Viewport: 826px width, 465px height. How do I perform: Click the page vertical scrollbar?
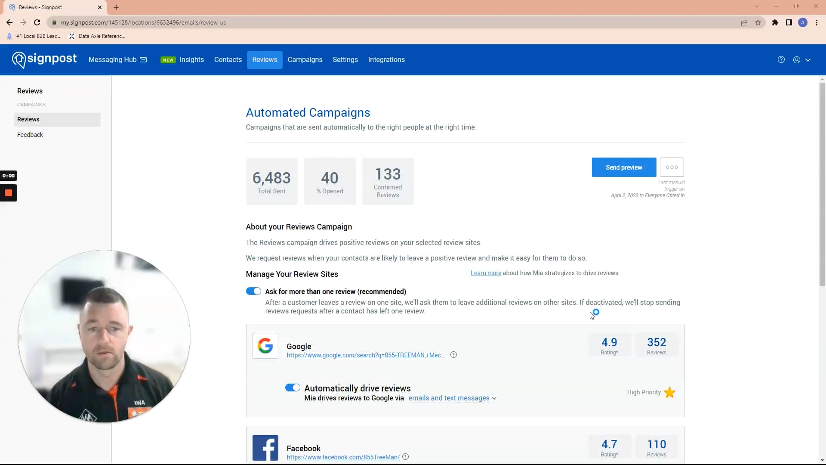pos(822,185)
